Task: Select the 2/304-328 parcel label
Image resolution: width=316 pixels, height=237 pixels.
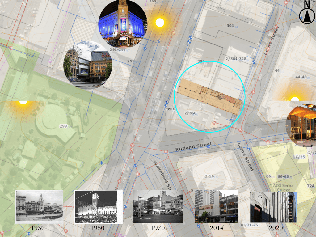Action: click(x=236, y=59)
